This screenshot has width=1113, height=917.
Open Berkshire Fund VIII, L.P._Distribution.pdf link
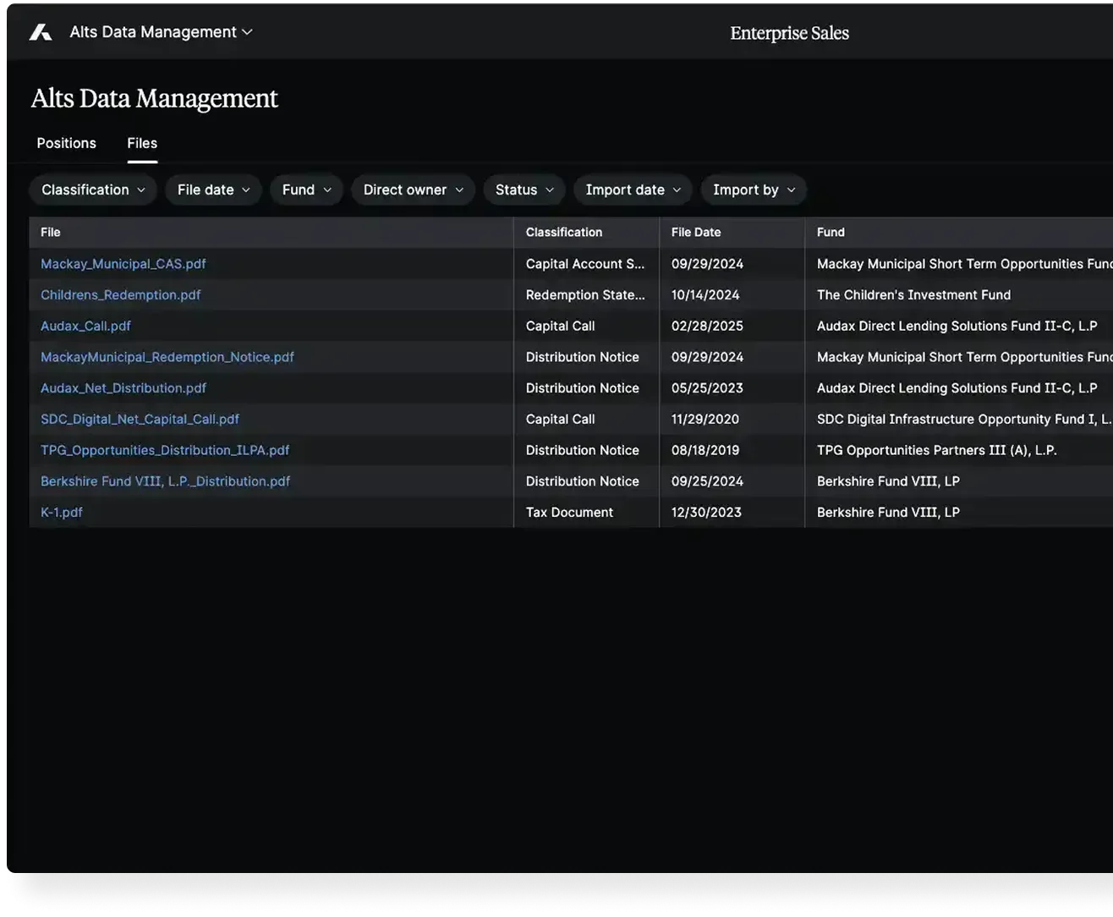[x=165, y=481]
